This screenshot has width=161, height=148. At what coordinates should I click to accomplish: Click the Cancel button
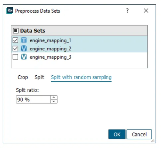coord(139,134)
